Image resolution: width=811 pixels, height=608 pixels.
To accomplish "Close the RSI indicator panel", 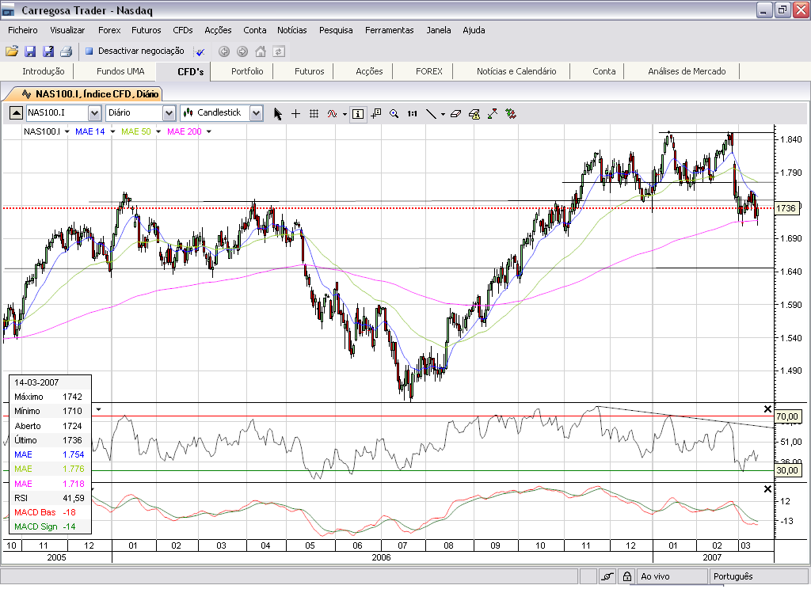I will click(767, 408).
